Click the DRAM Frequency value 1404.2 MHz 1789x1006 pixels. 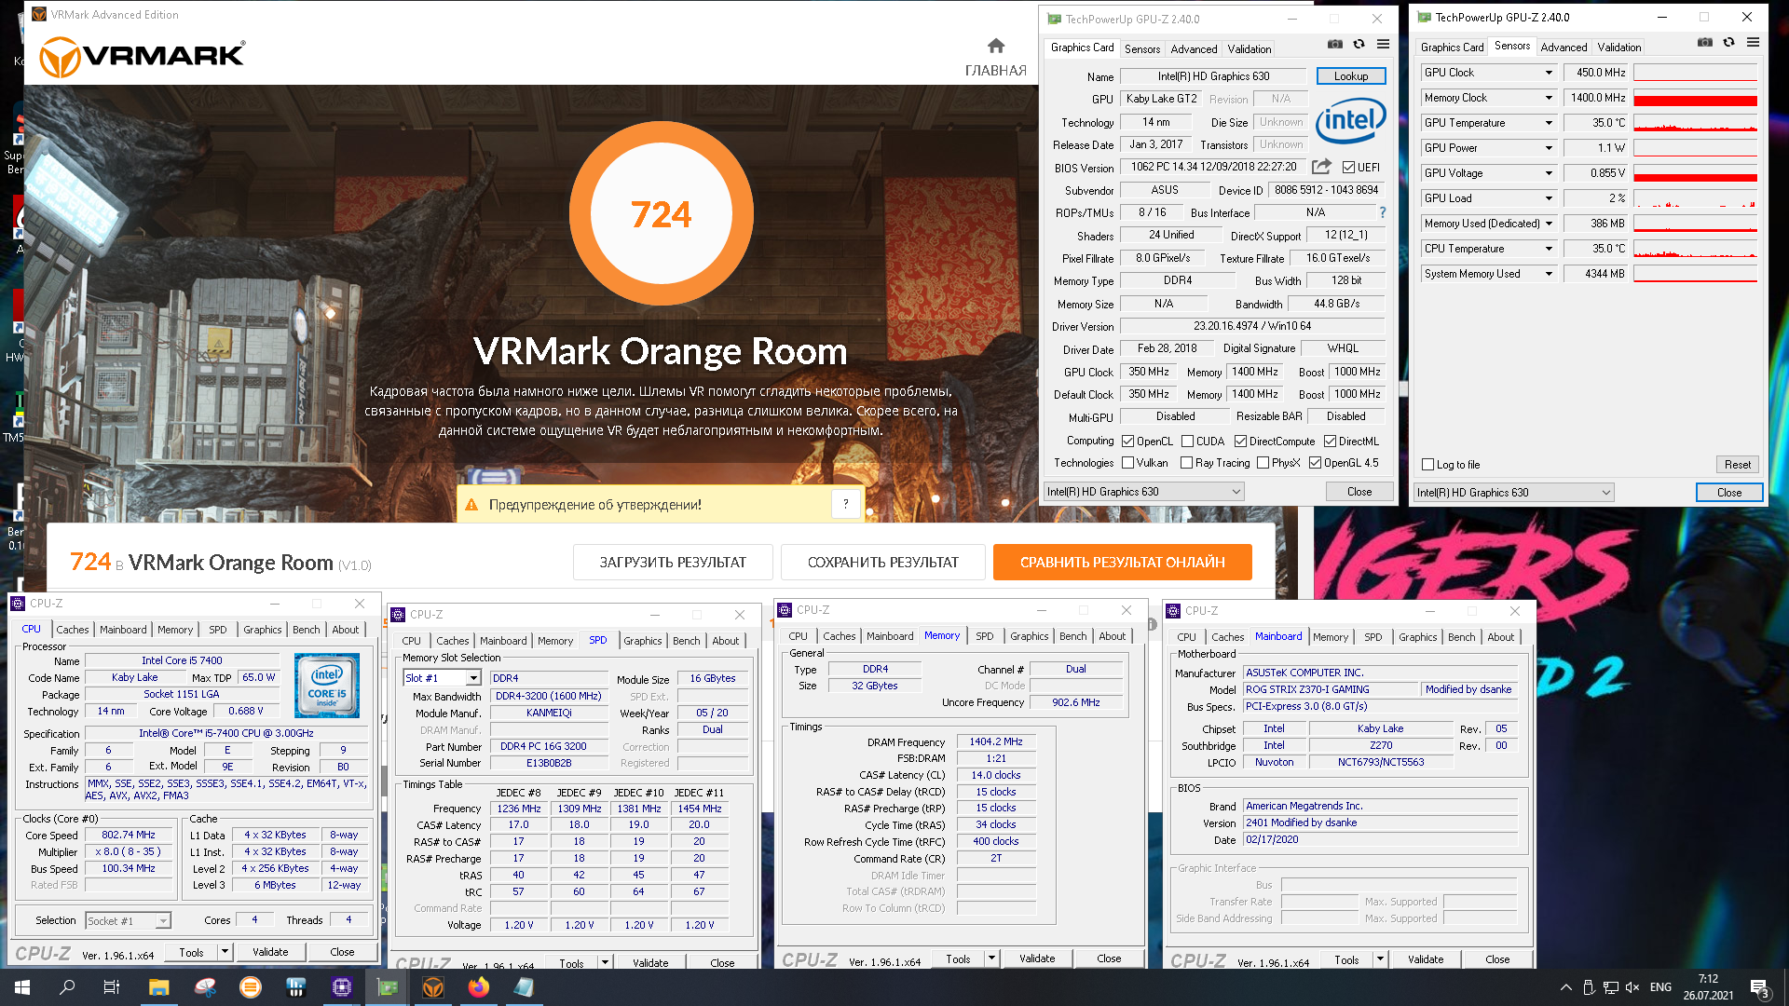point(995,742)
